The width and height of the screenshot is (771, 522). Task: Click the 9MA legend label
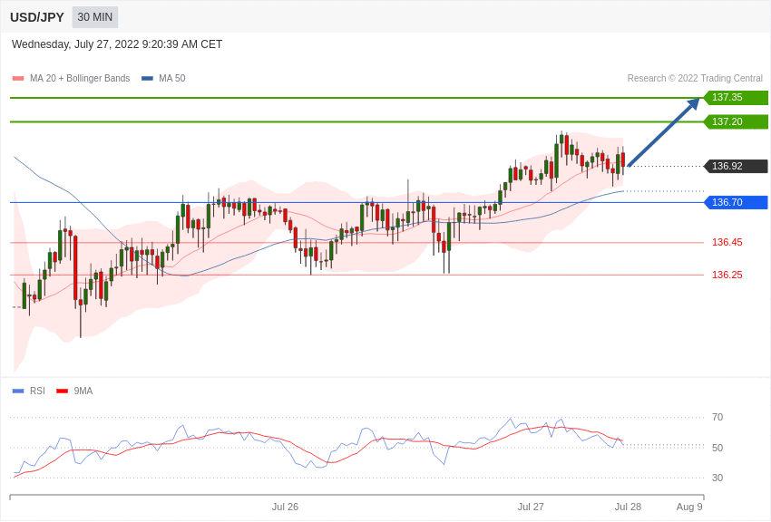pos(83,391)
